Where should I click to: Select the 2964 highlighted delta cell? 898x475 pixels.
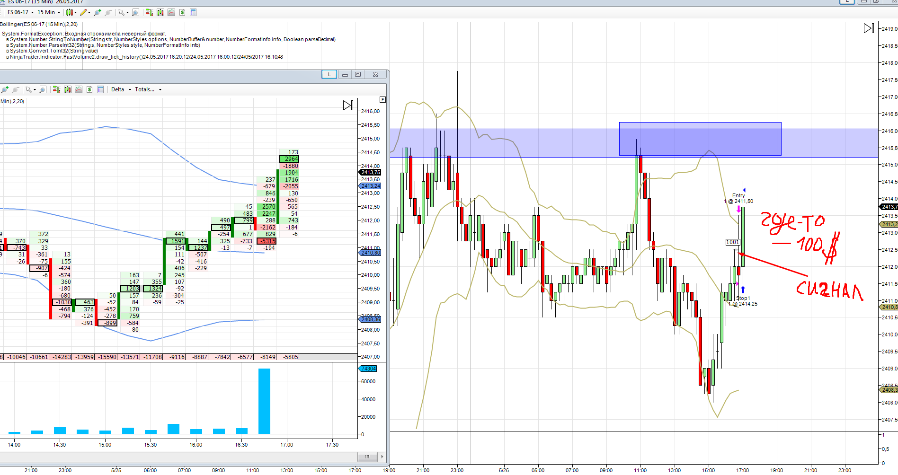[x=289, y=159]
